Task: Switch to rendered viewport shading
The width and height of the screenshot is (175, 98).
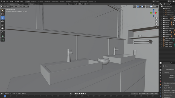Action: 155,7
